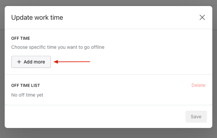217x138 pixels.
Task: Click the word "LIST" in the heading
Action: [35, 86]
